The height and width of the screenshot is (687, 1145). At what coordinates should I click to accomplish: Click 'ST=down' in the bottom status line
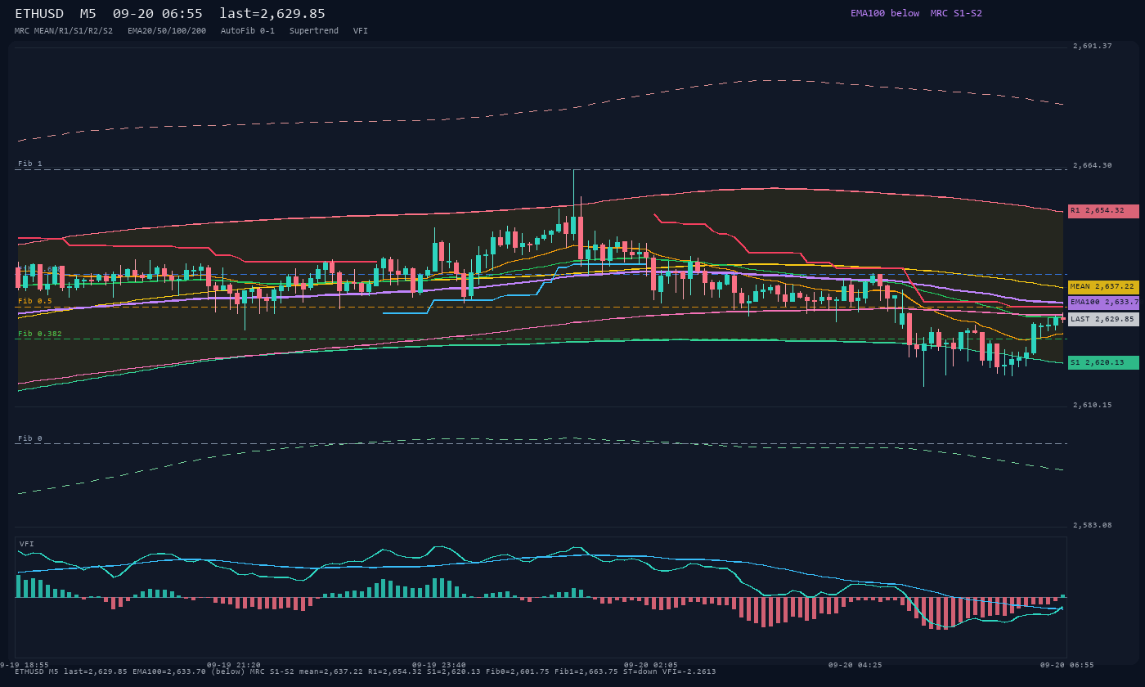(641, 671)
